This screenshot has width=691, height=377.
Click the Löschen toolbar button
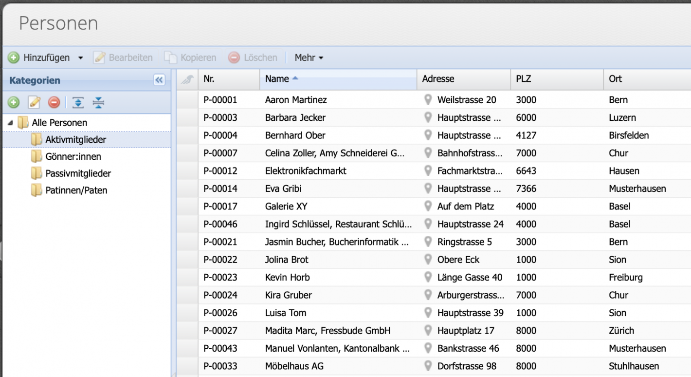253,57
